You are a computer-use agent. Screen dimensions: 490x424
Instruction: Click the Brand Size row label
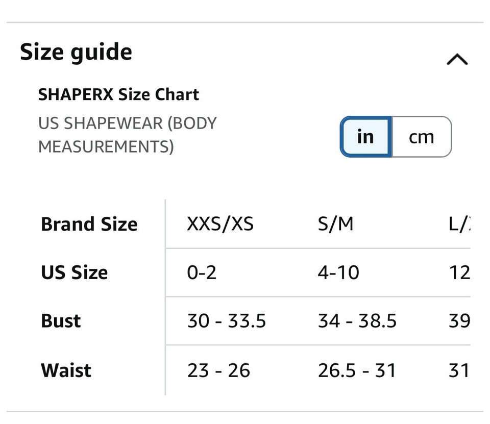(x=89, y=223)
